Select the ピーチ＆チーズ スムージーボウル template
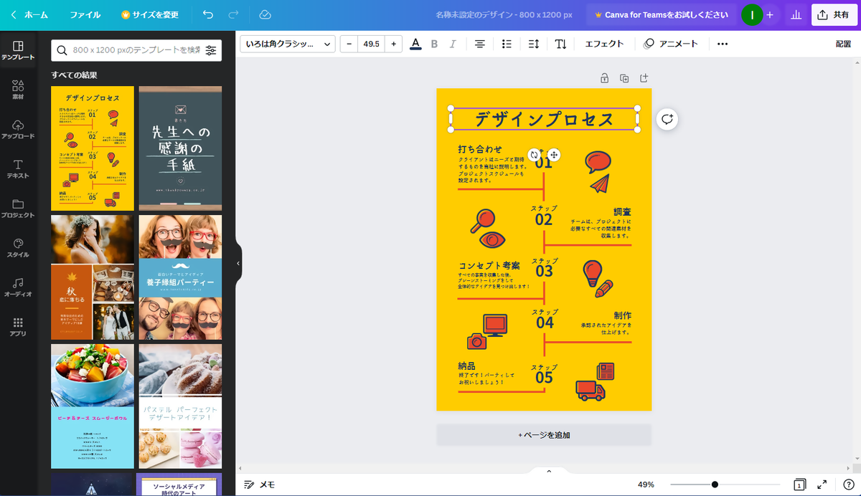861x496 pixels. click(93, 406)
